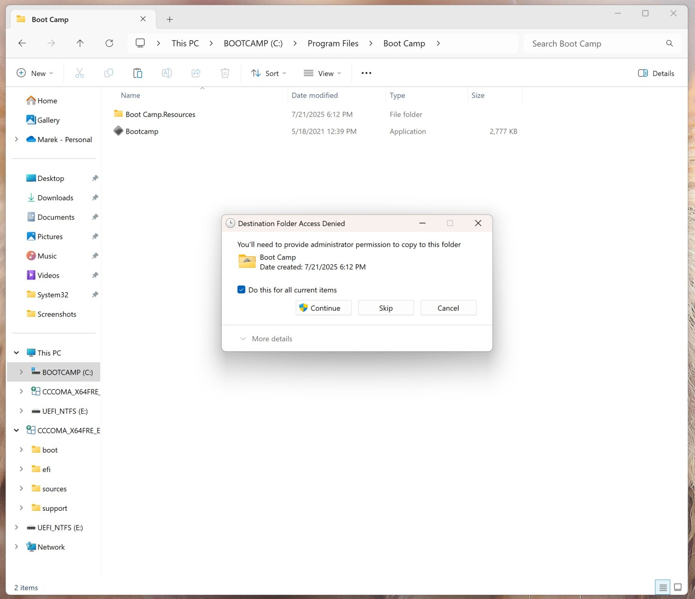Open the See more ellipsis menu
The height and width of the screenshot is (599, 695).
[366, 73]
